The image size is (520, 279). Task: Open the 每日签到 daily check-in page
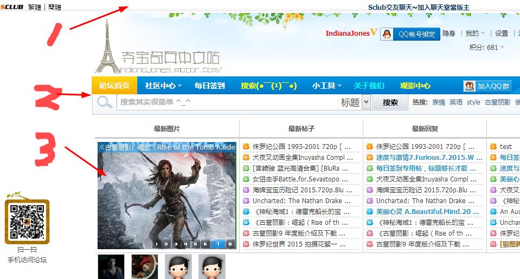click(210, 86)
